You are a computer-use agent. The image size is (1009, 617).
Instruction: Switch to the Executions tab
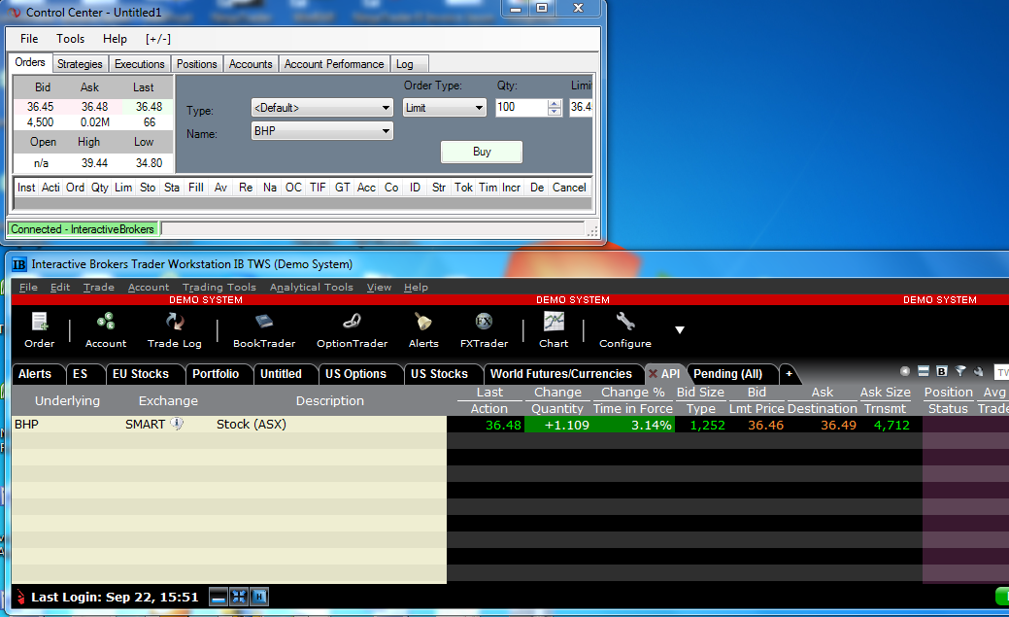(x=140, y=64)
